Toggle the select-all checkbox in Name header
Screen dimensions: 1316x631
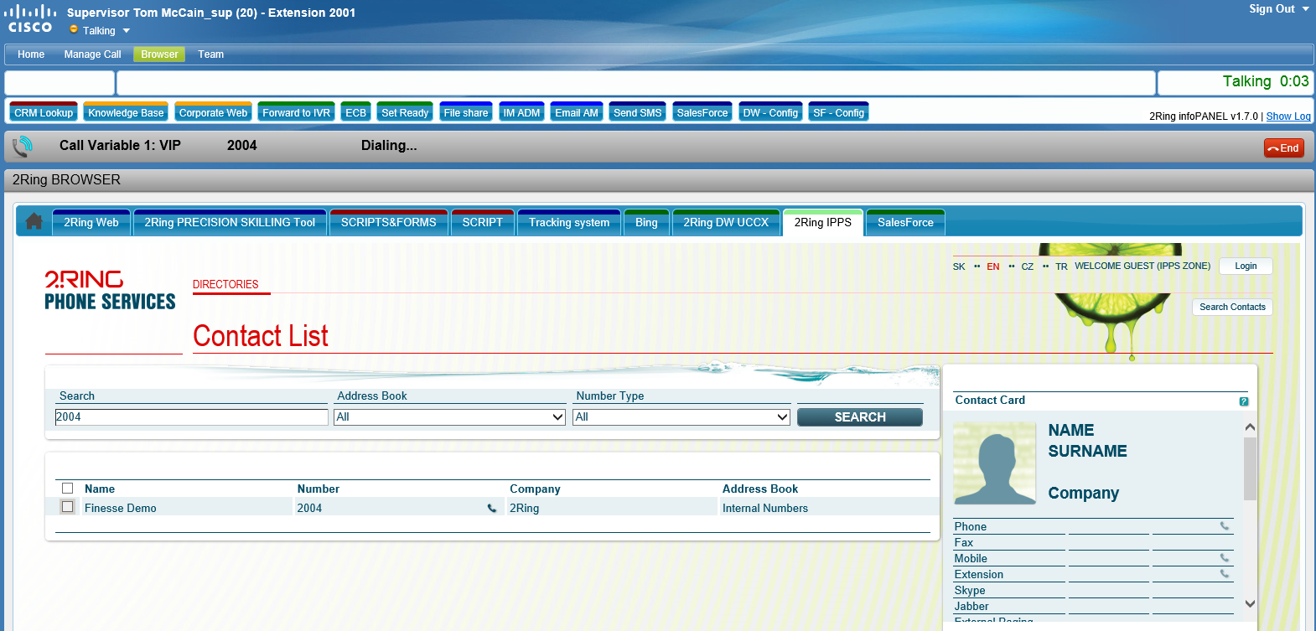tap(68, 488)
